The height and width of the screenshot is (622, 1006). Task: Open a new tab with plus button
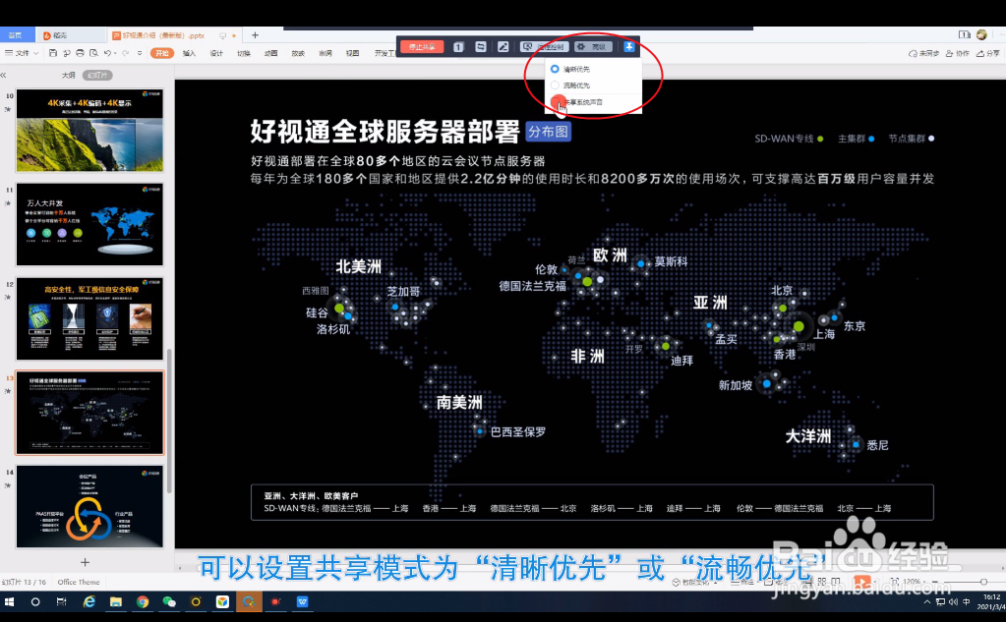pyautogui.click(x=255, y=35)
